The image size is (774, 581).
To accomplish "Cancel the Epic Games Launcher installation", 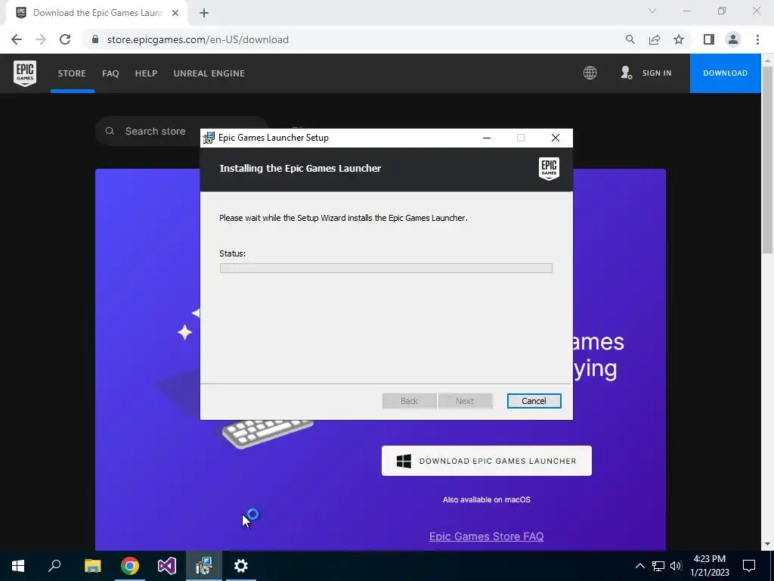I will (534, 401).
